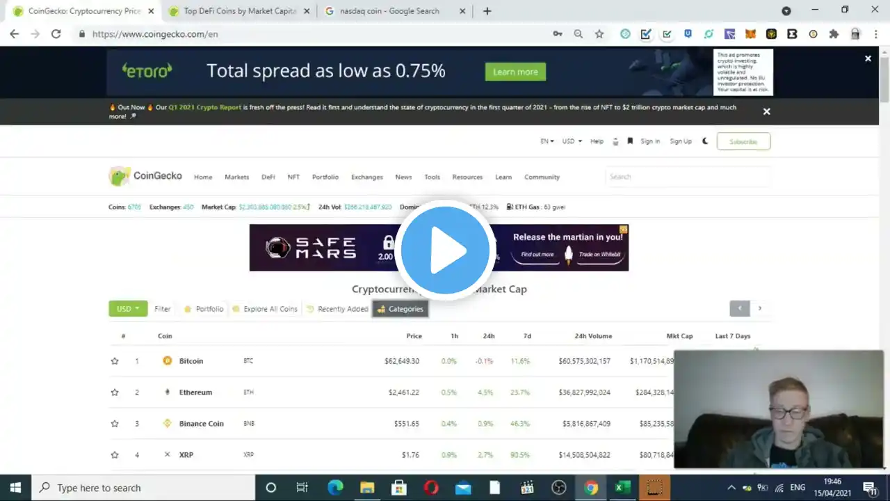
Task: Click the Categories button
Action: (400, 309)
